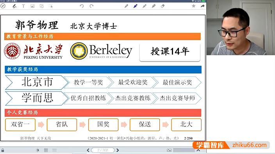Image resolution: width=275 pixels, height=154 pixels.
Task: Click the "2/250" slide page number
Action: (188, 138)
